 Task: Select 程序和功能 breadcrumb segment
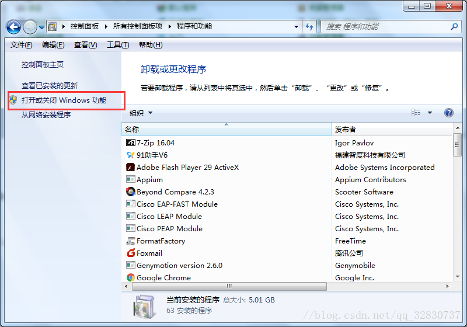pyautogui.click(x=194, y=26)
